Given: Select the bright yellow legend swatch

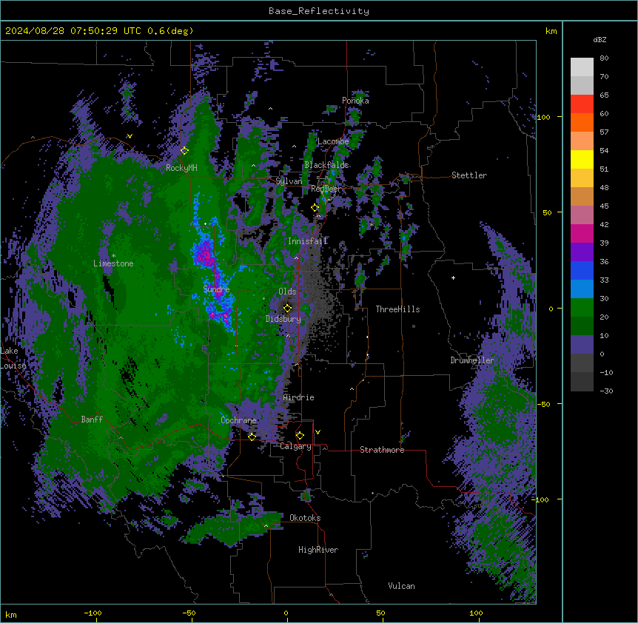Looking at the screenshot, I should (x=582, y=159).
